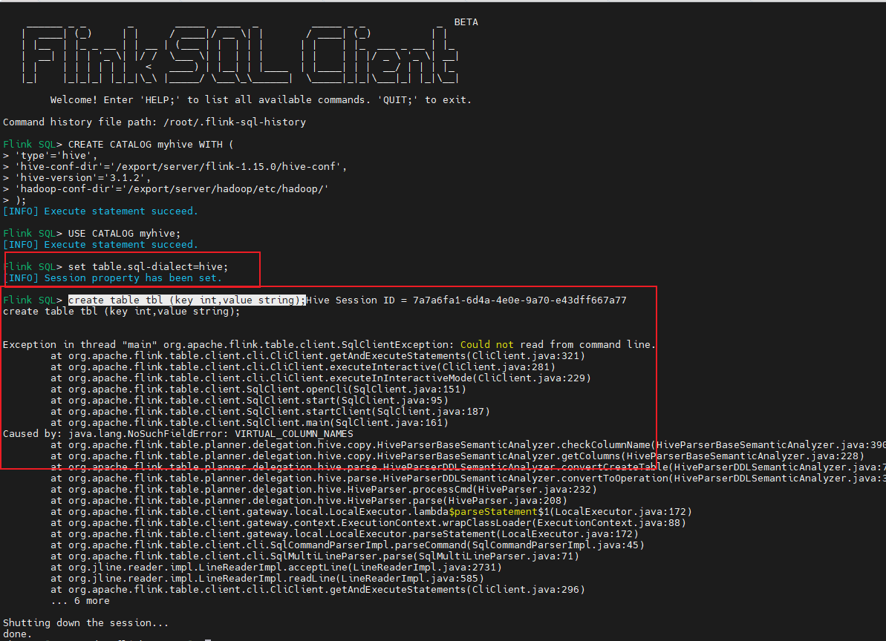This screenshot has height=641, width=886.
Task: Click the 'Welcome! Enter HELP;' message line
Action: click(261, 100)
